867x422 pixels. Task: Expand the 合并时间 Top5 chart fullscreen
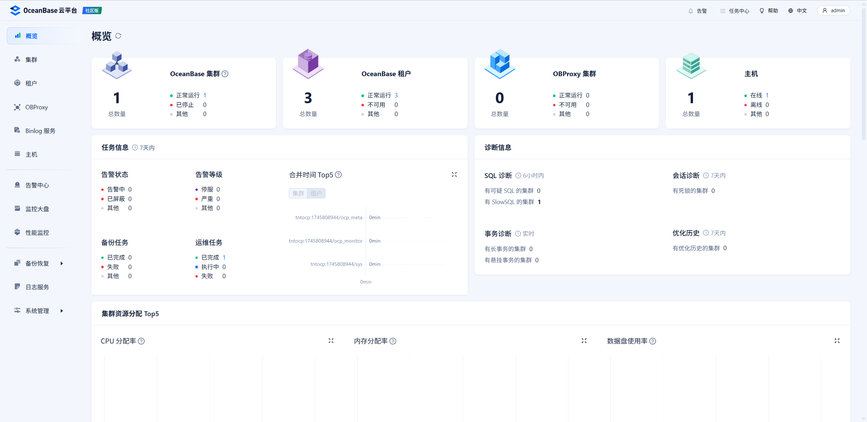(x=454, y=175)
